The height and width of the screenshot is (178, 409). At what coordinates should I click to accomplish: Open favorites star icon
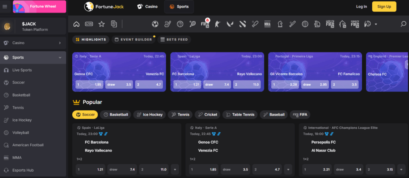101,24
